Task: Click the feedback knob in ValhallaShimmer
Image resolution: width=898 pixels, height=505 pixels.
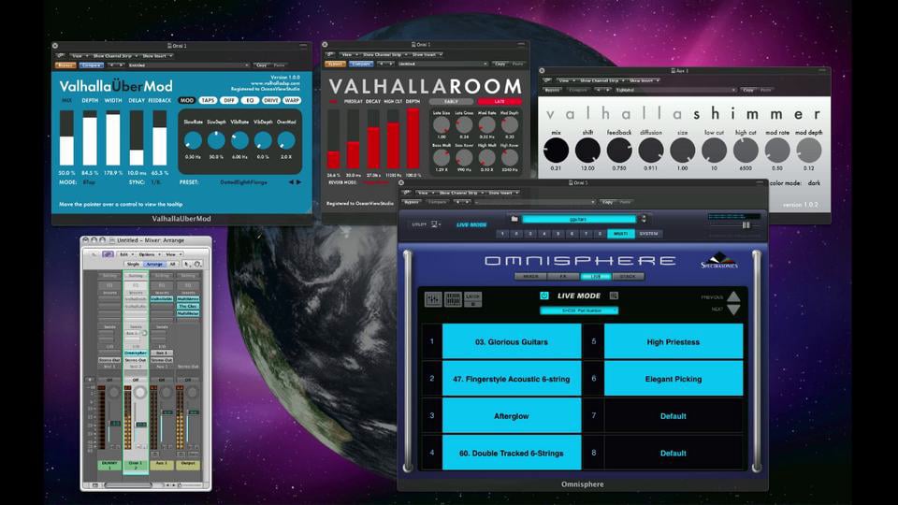Action: coord(619,151)
